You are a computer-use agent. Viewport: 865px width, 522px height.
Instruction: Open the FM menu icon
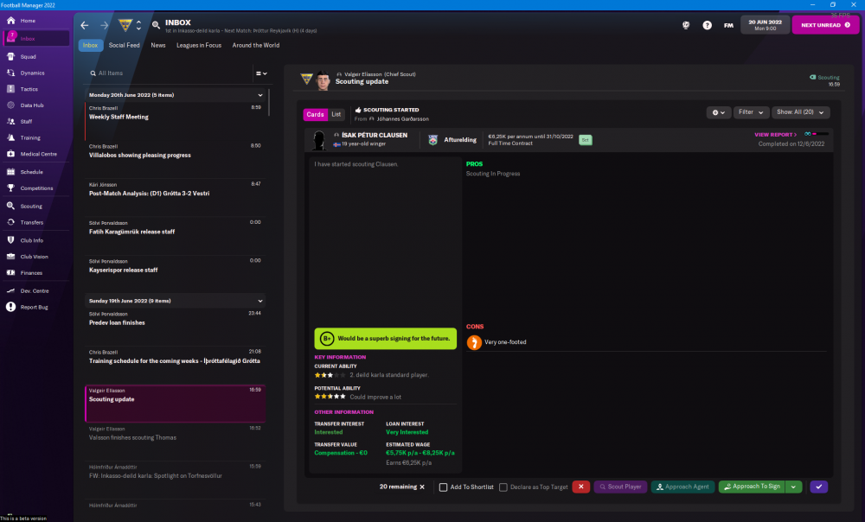point(728,25)
